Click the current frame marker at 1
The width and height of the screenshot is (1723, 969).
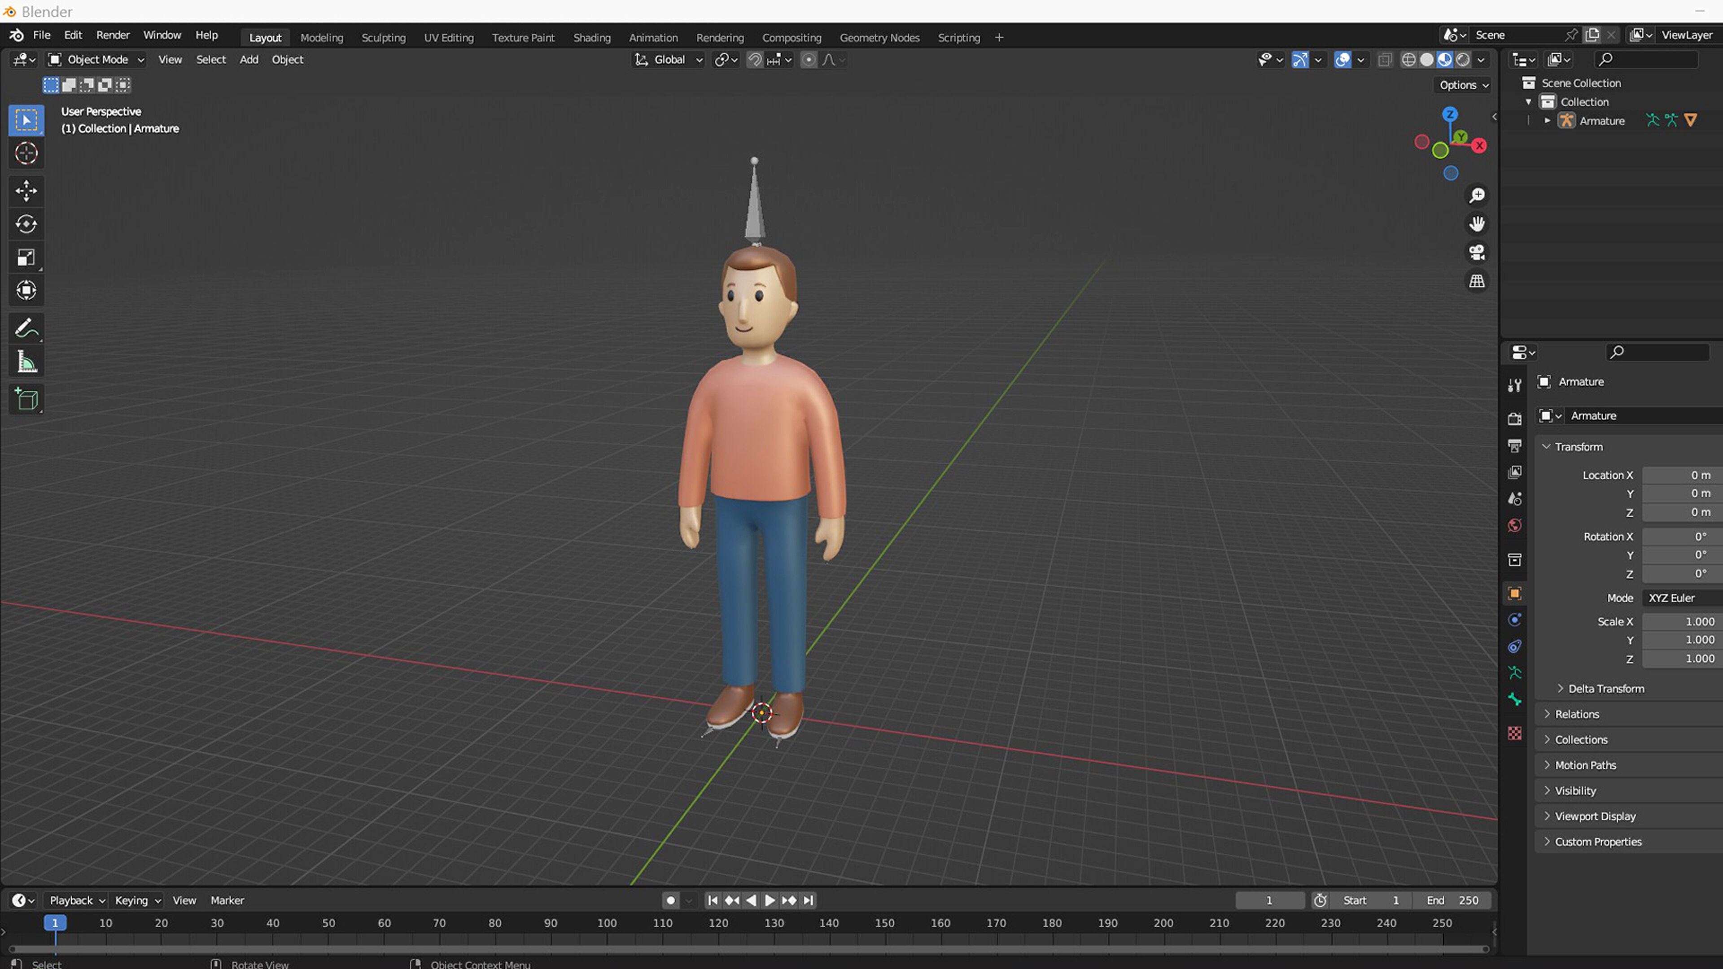(55, 924)
